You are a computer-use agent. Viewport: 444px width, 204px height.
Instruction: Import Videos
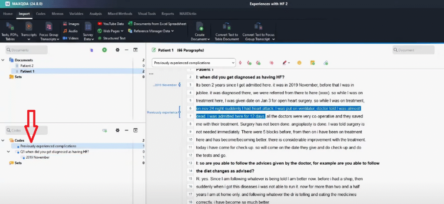click(71, 38)
